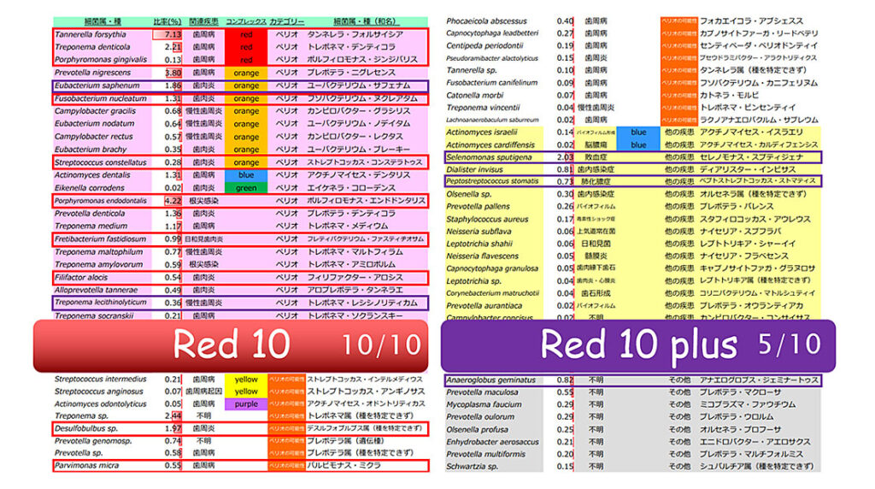Viewport: 875px width, 489px height.
Task: Click the purple Red 10 plus banner
Action: [637, 345]
